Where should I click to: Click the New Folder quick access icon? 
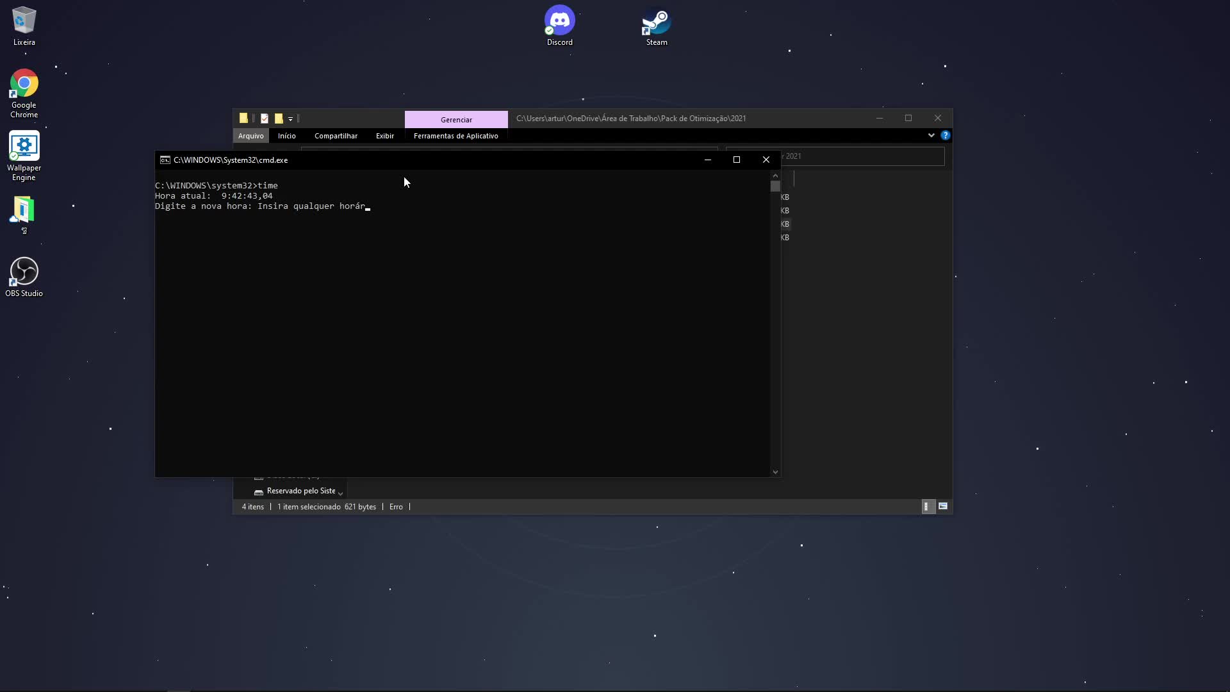pos(279,119)
